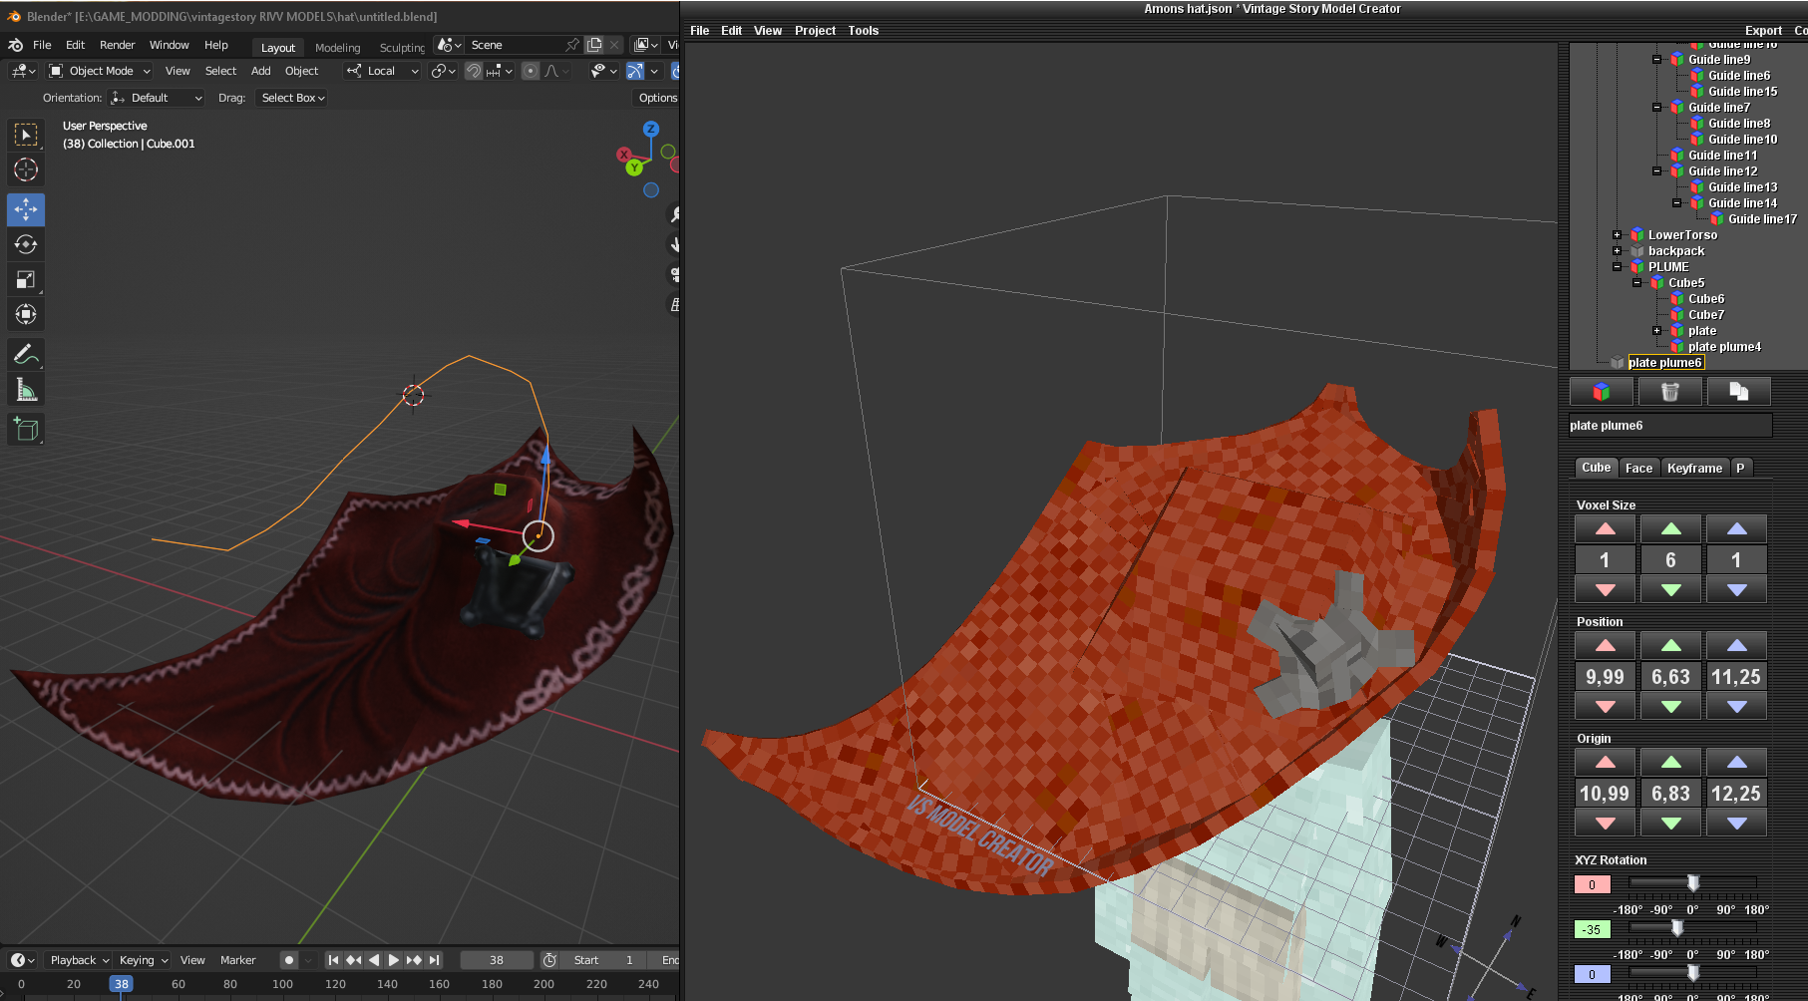This screenshot has height=1001, width=1808.
Task: Select the Rotate tool in Blender toolbar
Action: pos(26,244)
